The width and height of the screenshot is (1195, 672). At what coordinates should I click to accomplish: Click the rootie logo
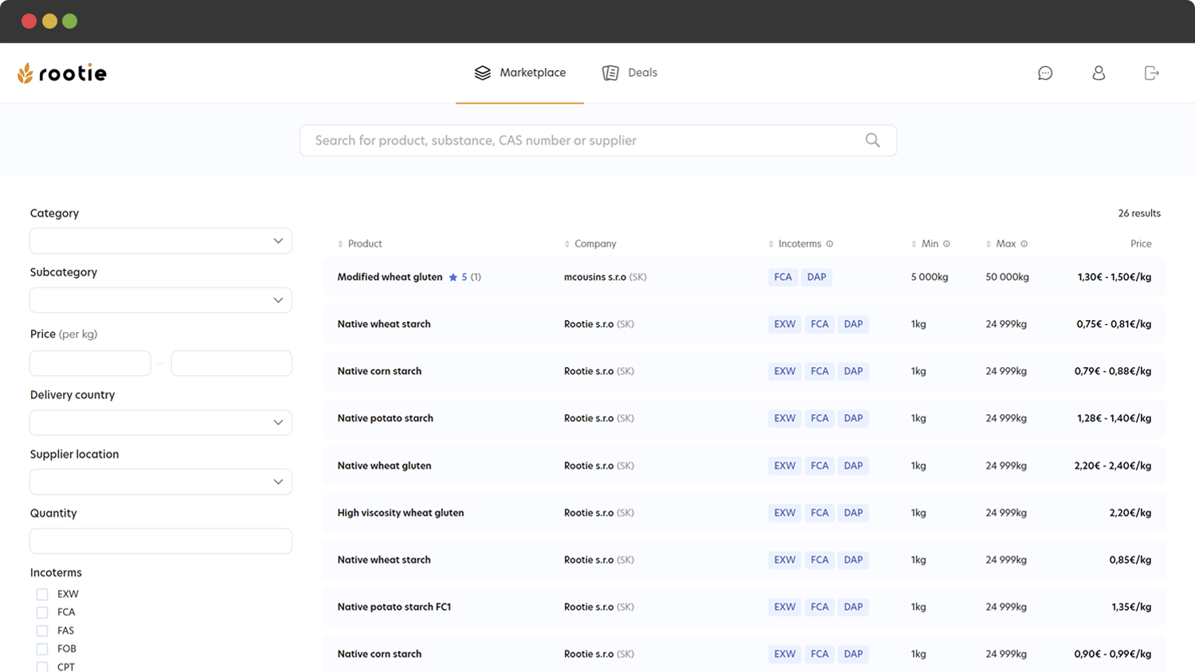(x=62, y=73)
